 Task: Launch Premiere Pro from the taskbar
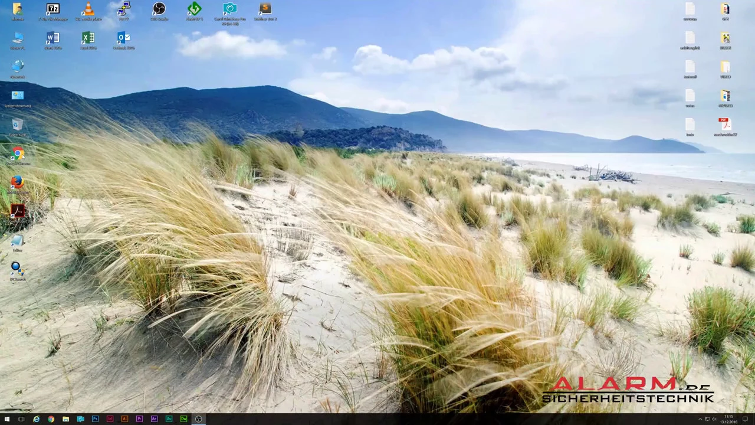tap(139, 419)
